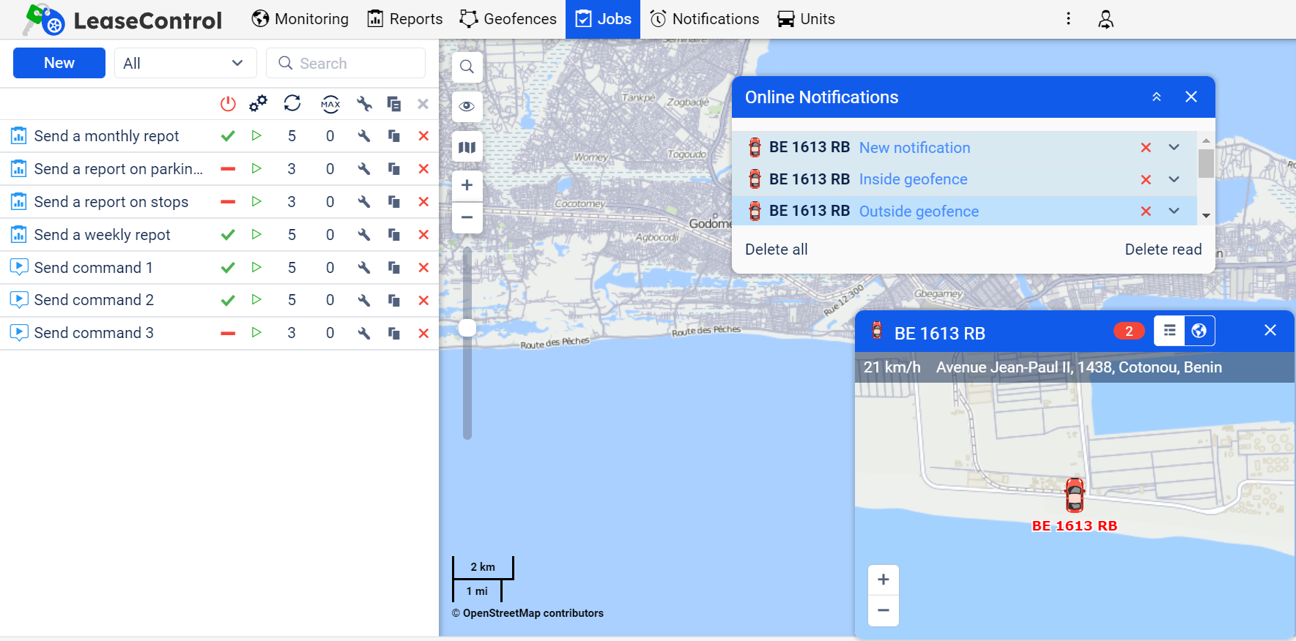Toggle state of 'Send a weekly repot' job
The height and width of the screenshot is (641, 1296).
coord(228,235)
